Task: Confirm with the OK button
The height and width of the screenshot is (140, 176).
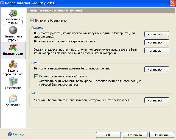Action: coord(108,135)
